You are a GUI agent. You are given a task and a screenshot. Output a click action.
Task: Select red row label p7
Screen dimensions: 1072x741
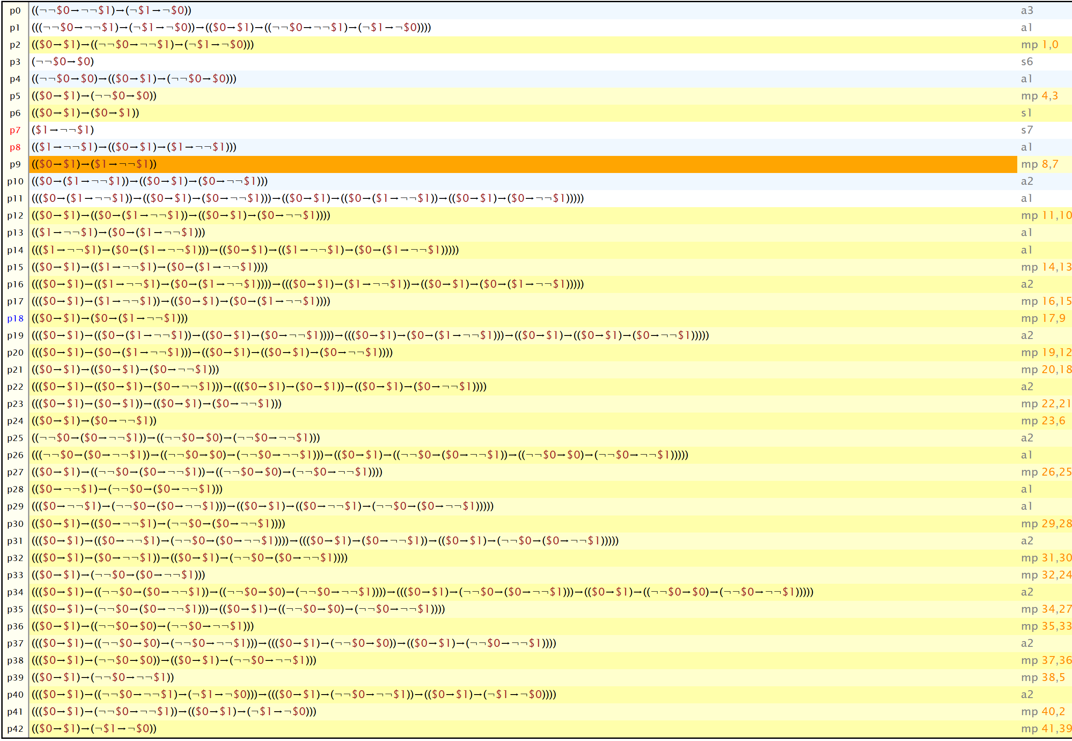[x=15, y=131]
